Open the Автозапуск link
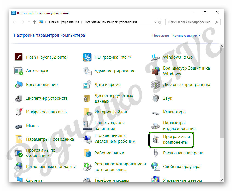233x191 pixels. click(37, 71)
